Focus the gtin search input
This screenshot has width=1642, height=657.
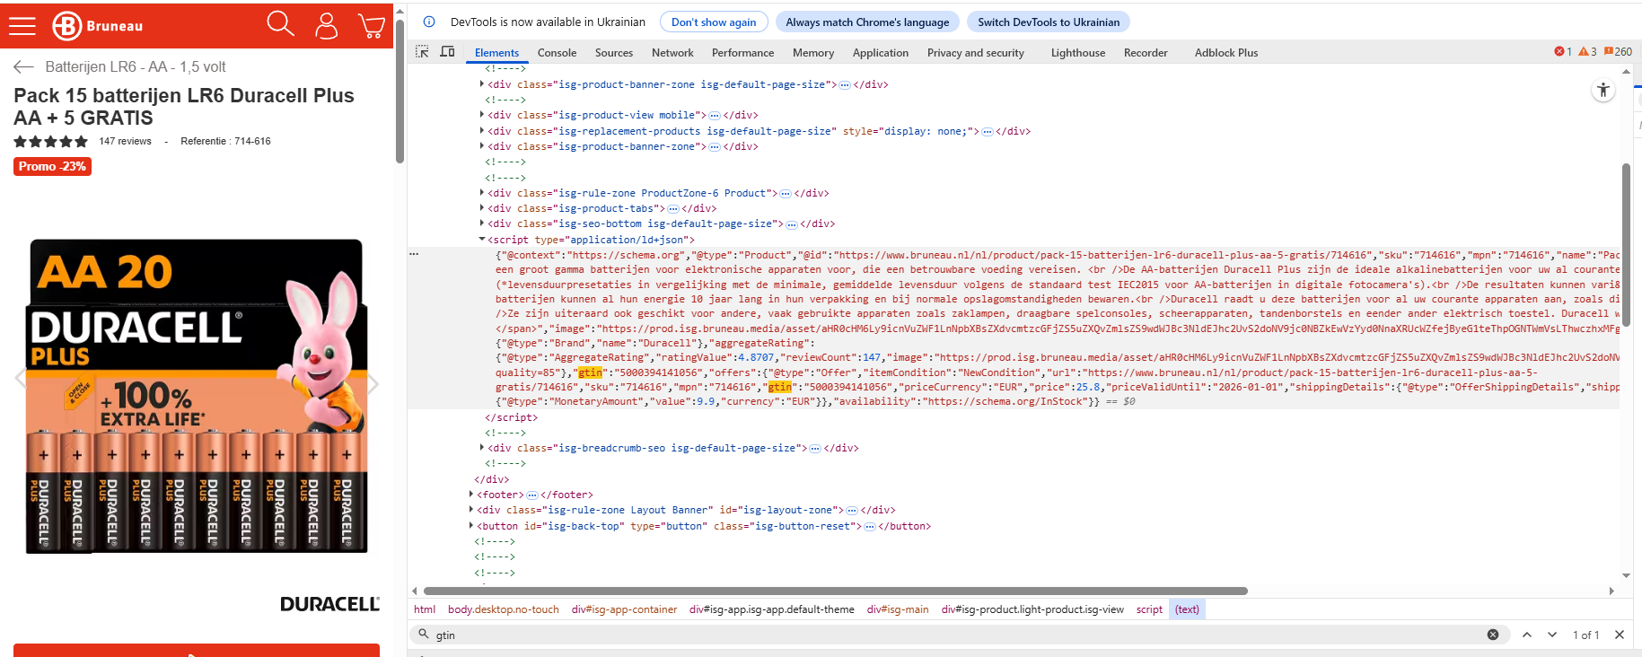click(956, 635)
